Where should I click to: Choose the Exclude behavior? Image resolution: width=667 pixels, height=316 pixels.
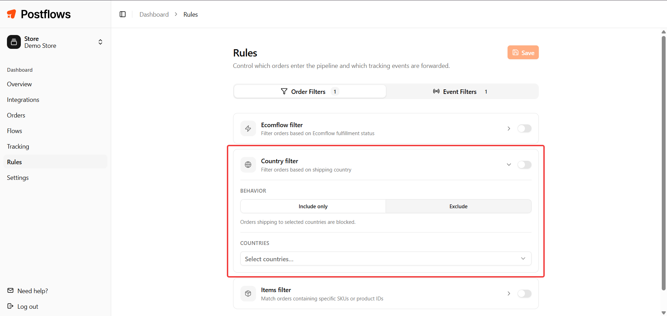coord(458,206)
